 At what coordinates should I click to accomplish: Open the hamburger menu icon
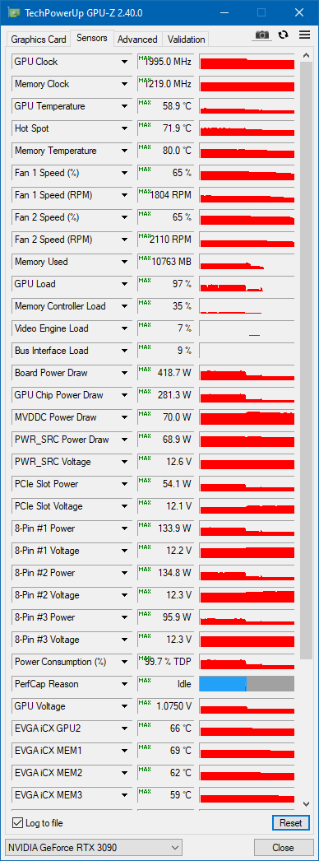304,35
